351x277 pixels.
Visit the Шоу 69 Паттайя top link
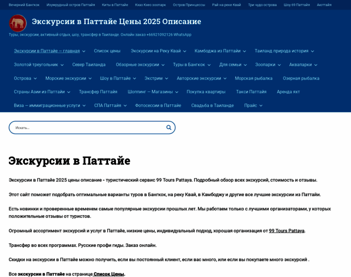pyautogui.click(x=297, y=5)
